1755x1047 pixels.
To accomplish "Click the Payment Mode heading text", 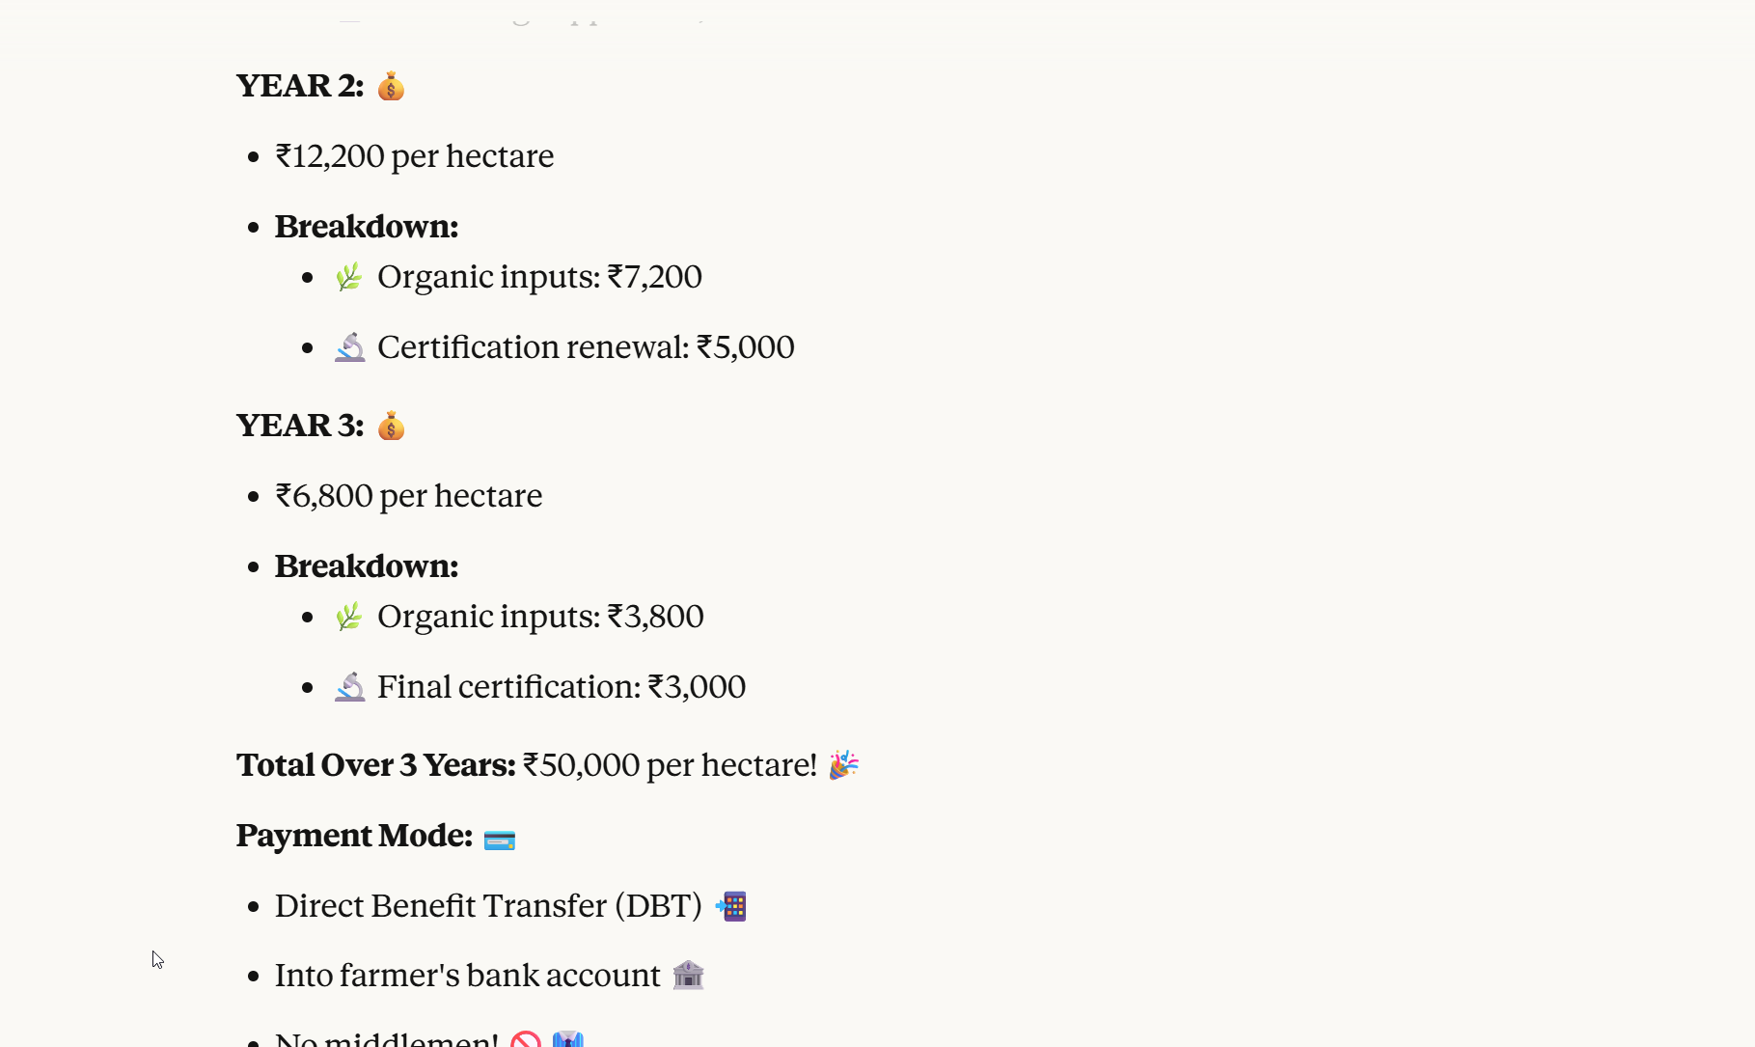I will (x=354, y=836).
